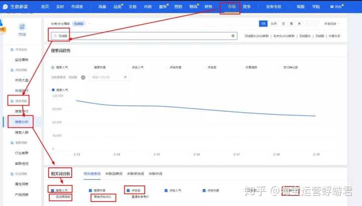Screen dimensions: 362x206
Task: Click the 生意参谋 logo icon
Action: 6,7
